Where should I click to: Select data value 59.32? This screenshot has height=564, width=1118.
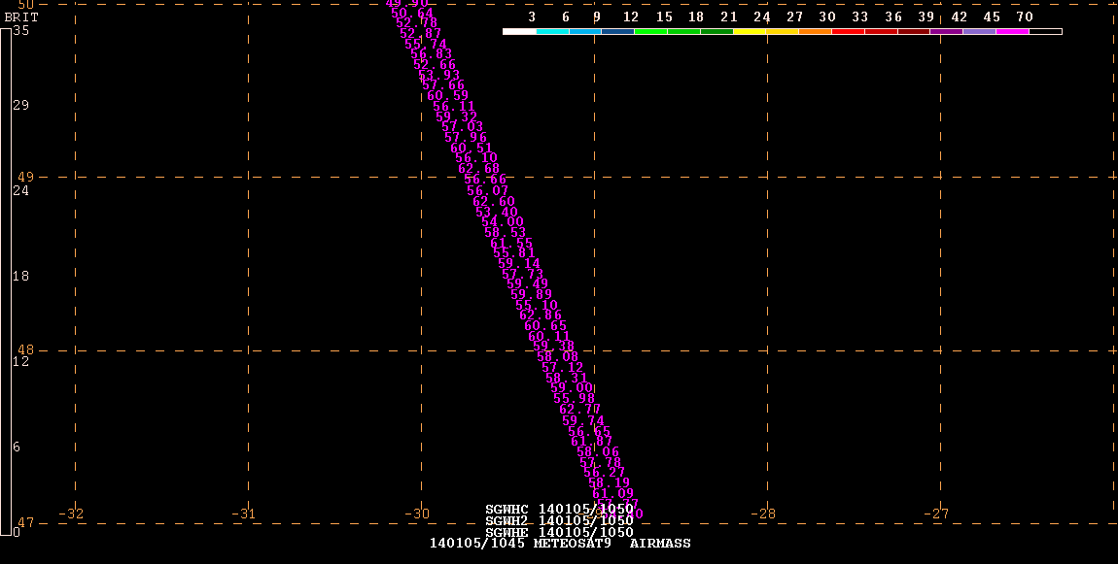pos(456,116)
